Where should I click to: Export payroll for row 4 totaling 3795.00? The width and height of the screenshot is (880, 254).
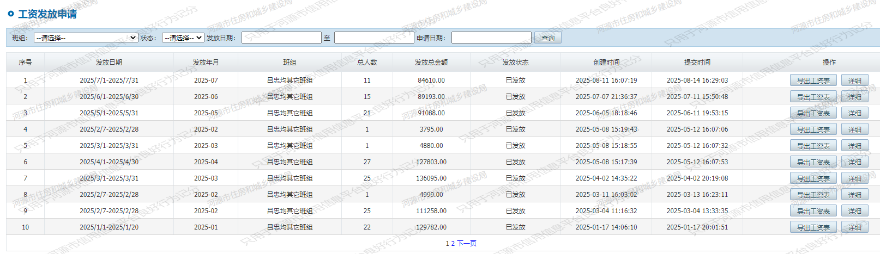(x=813, y=129)
